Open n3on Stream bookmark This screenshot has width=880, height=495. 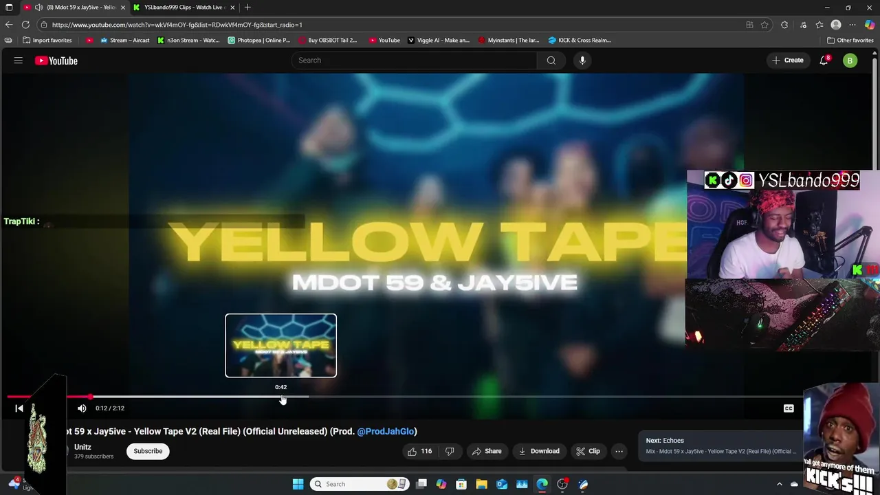[x=188, y=41]
